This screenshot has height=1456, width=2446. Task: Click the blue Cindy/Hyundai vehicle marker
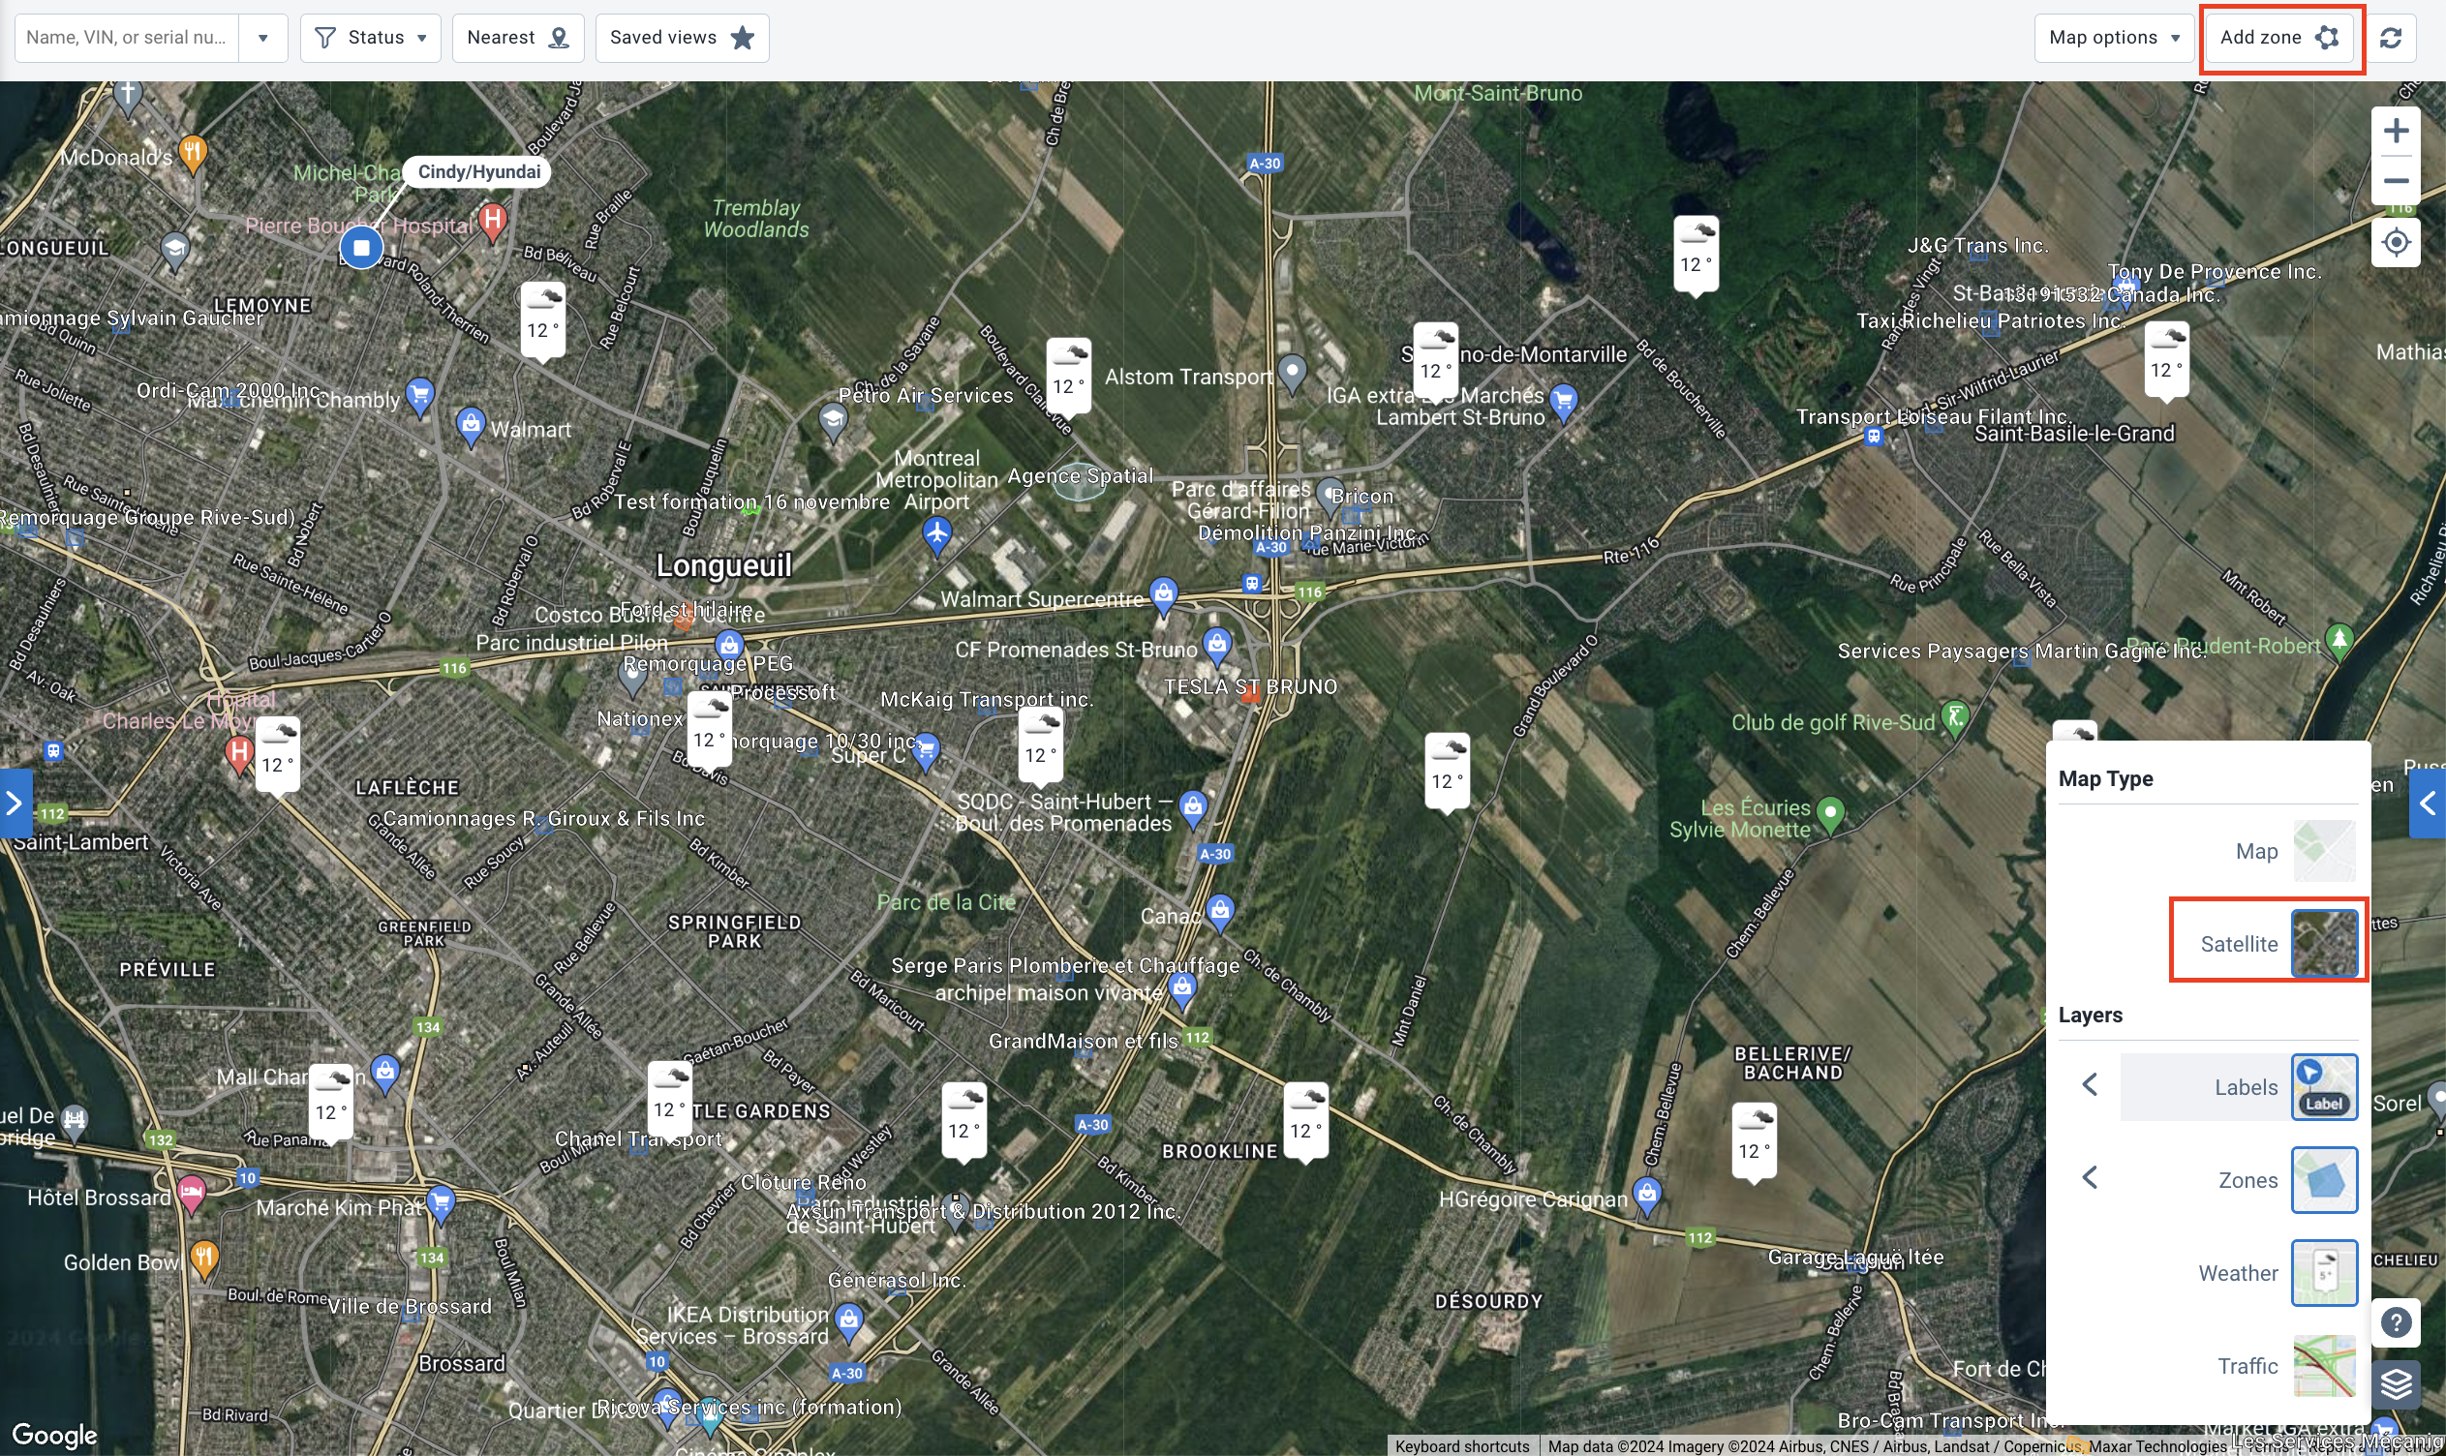point(361,247)
